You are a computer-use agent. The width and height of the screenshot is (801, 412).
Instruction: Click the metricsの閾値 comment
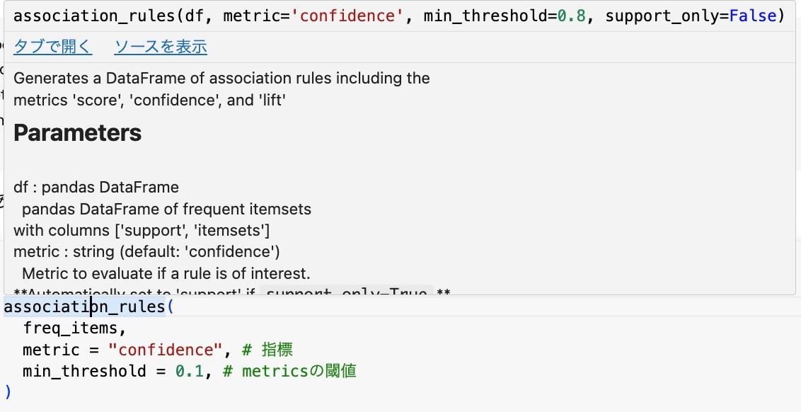(299, 371)
